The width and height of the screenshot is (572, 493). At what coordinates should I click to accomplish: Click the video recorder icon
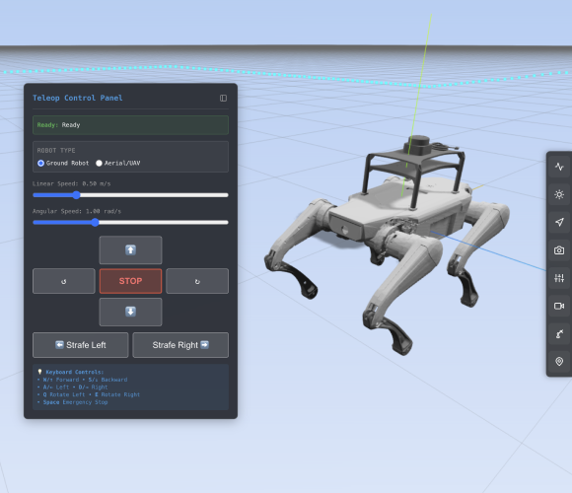pos(559,306)
